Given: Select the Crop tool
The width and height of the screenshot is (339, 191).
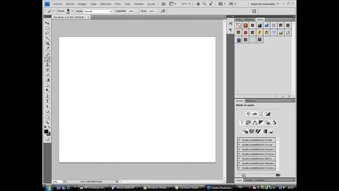Looking at the screenshot, I should pos(47,44).
